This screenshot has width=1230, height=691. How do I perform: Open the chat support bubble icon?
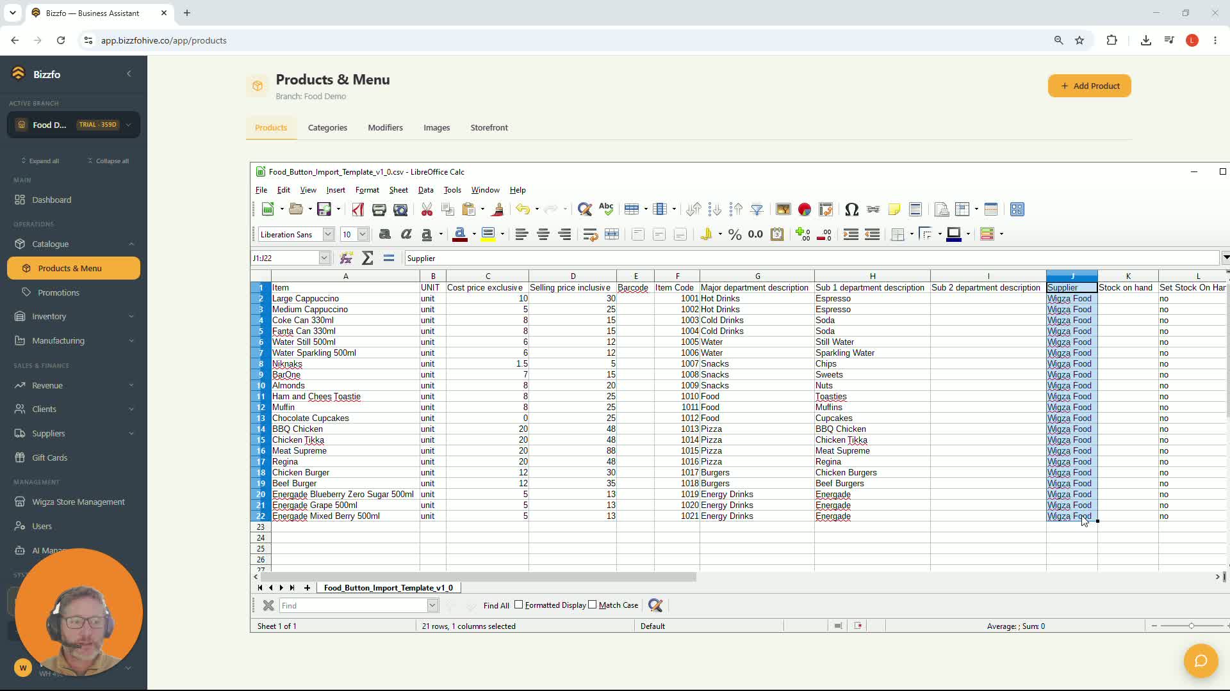coord(1201,660)
